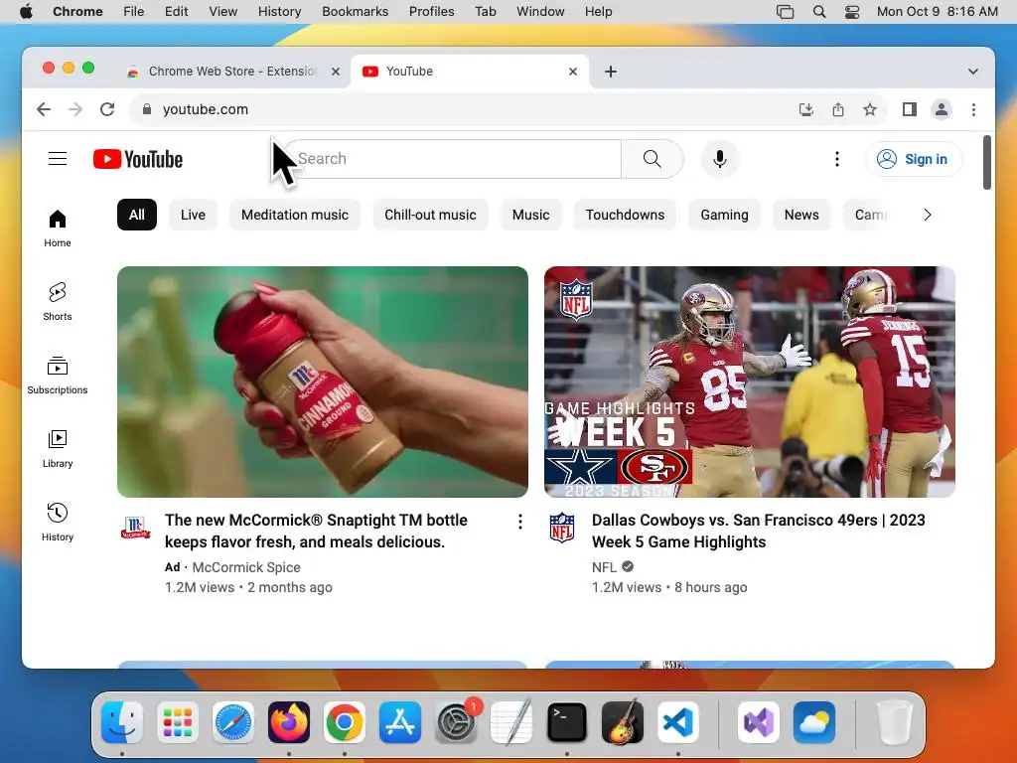Bookmark this page with star icon
The width and height of the screenshot is (1017, 763).
coord(870,109)
